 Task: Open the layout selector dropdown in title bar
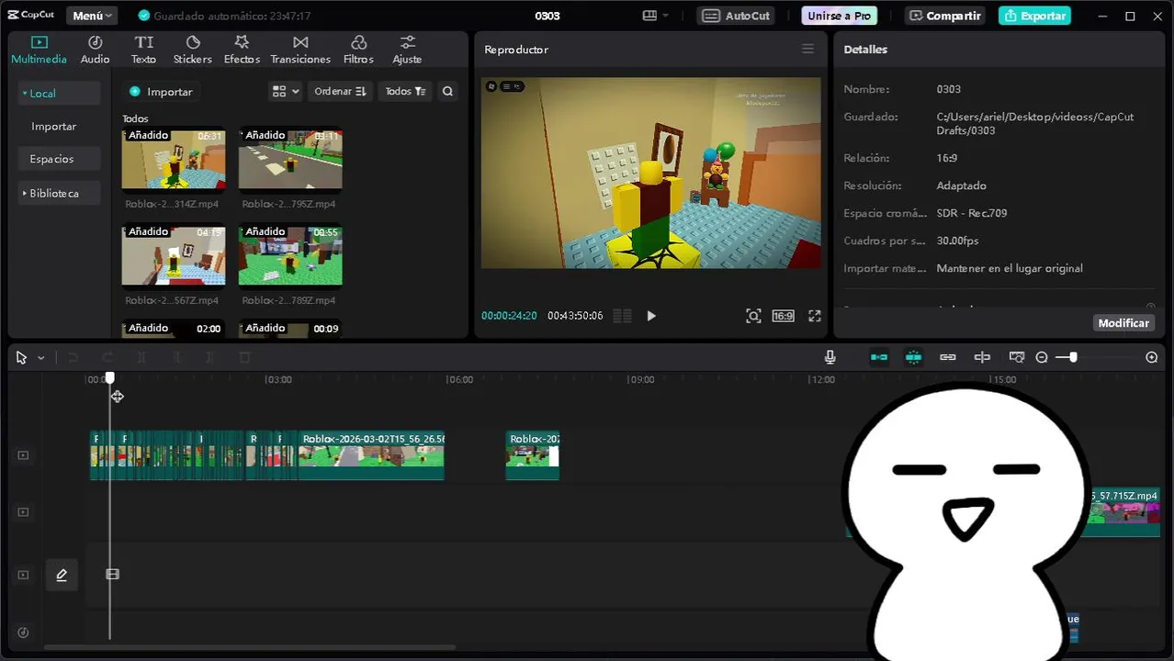[x=655, y=16]
